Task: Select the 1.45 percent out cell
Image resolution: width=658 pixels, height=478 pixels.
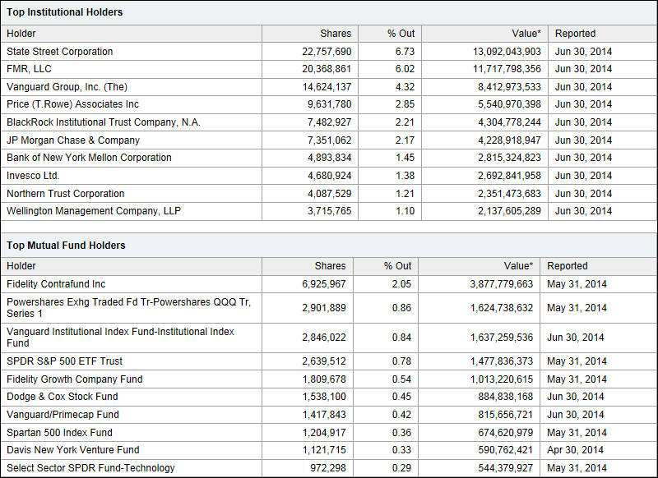Action: [405, 158]
